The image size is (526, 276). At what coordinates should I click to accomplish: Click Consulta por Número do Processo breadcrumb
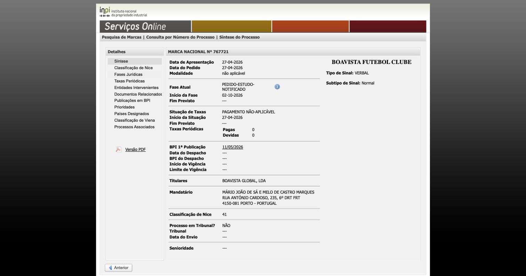coord(180,37)
